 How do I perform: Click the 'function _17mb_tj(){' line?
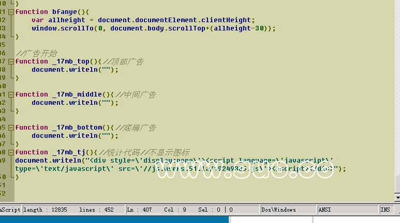pyautogui.click(x=56, y=152)
